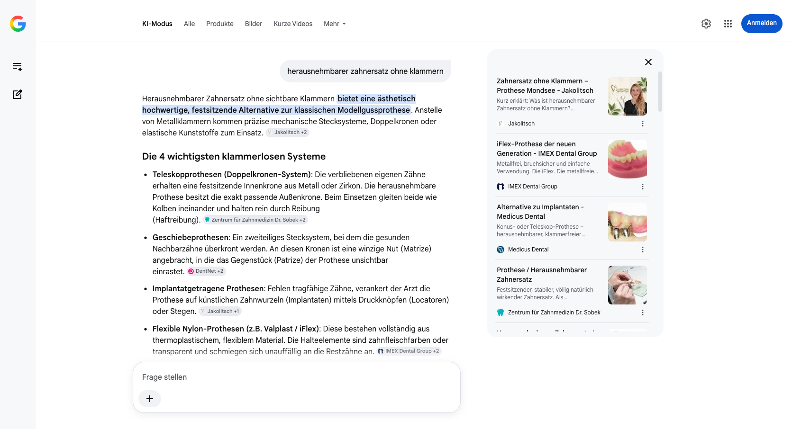Open the Jakolitsch +2 source chip

click(288, 133)
